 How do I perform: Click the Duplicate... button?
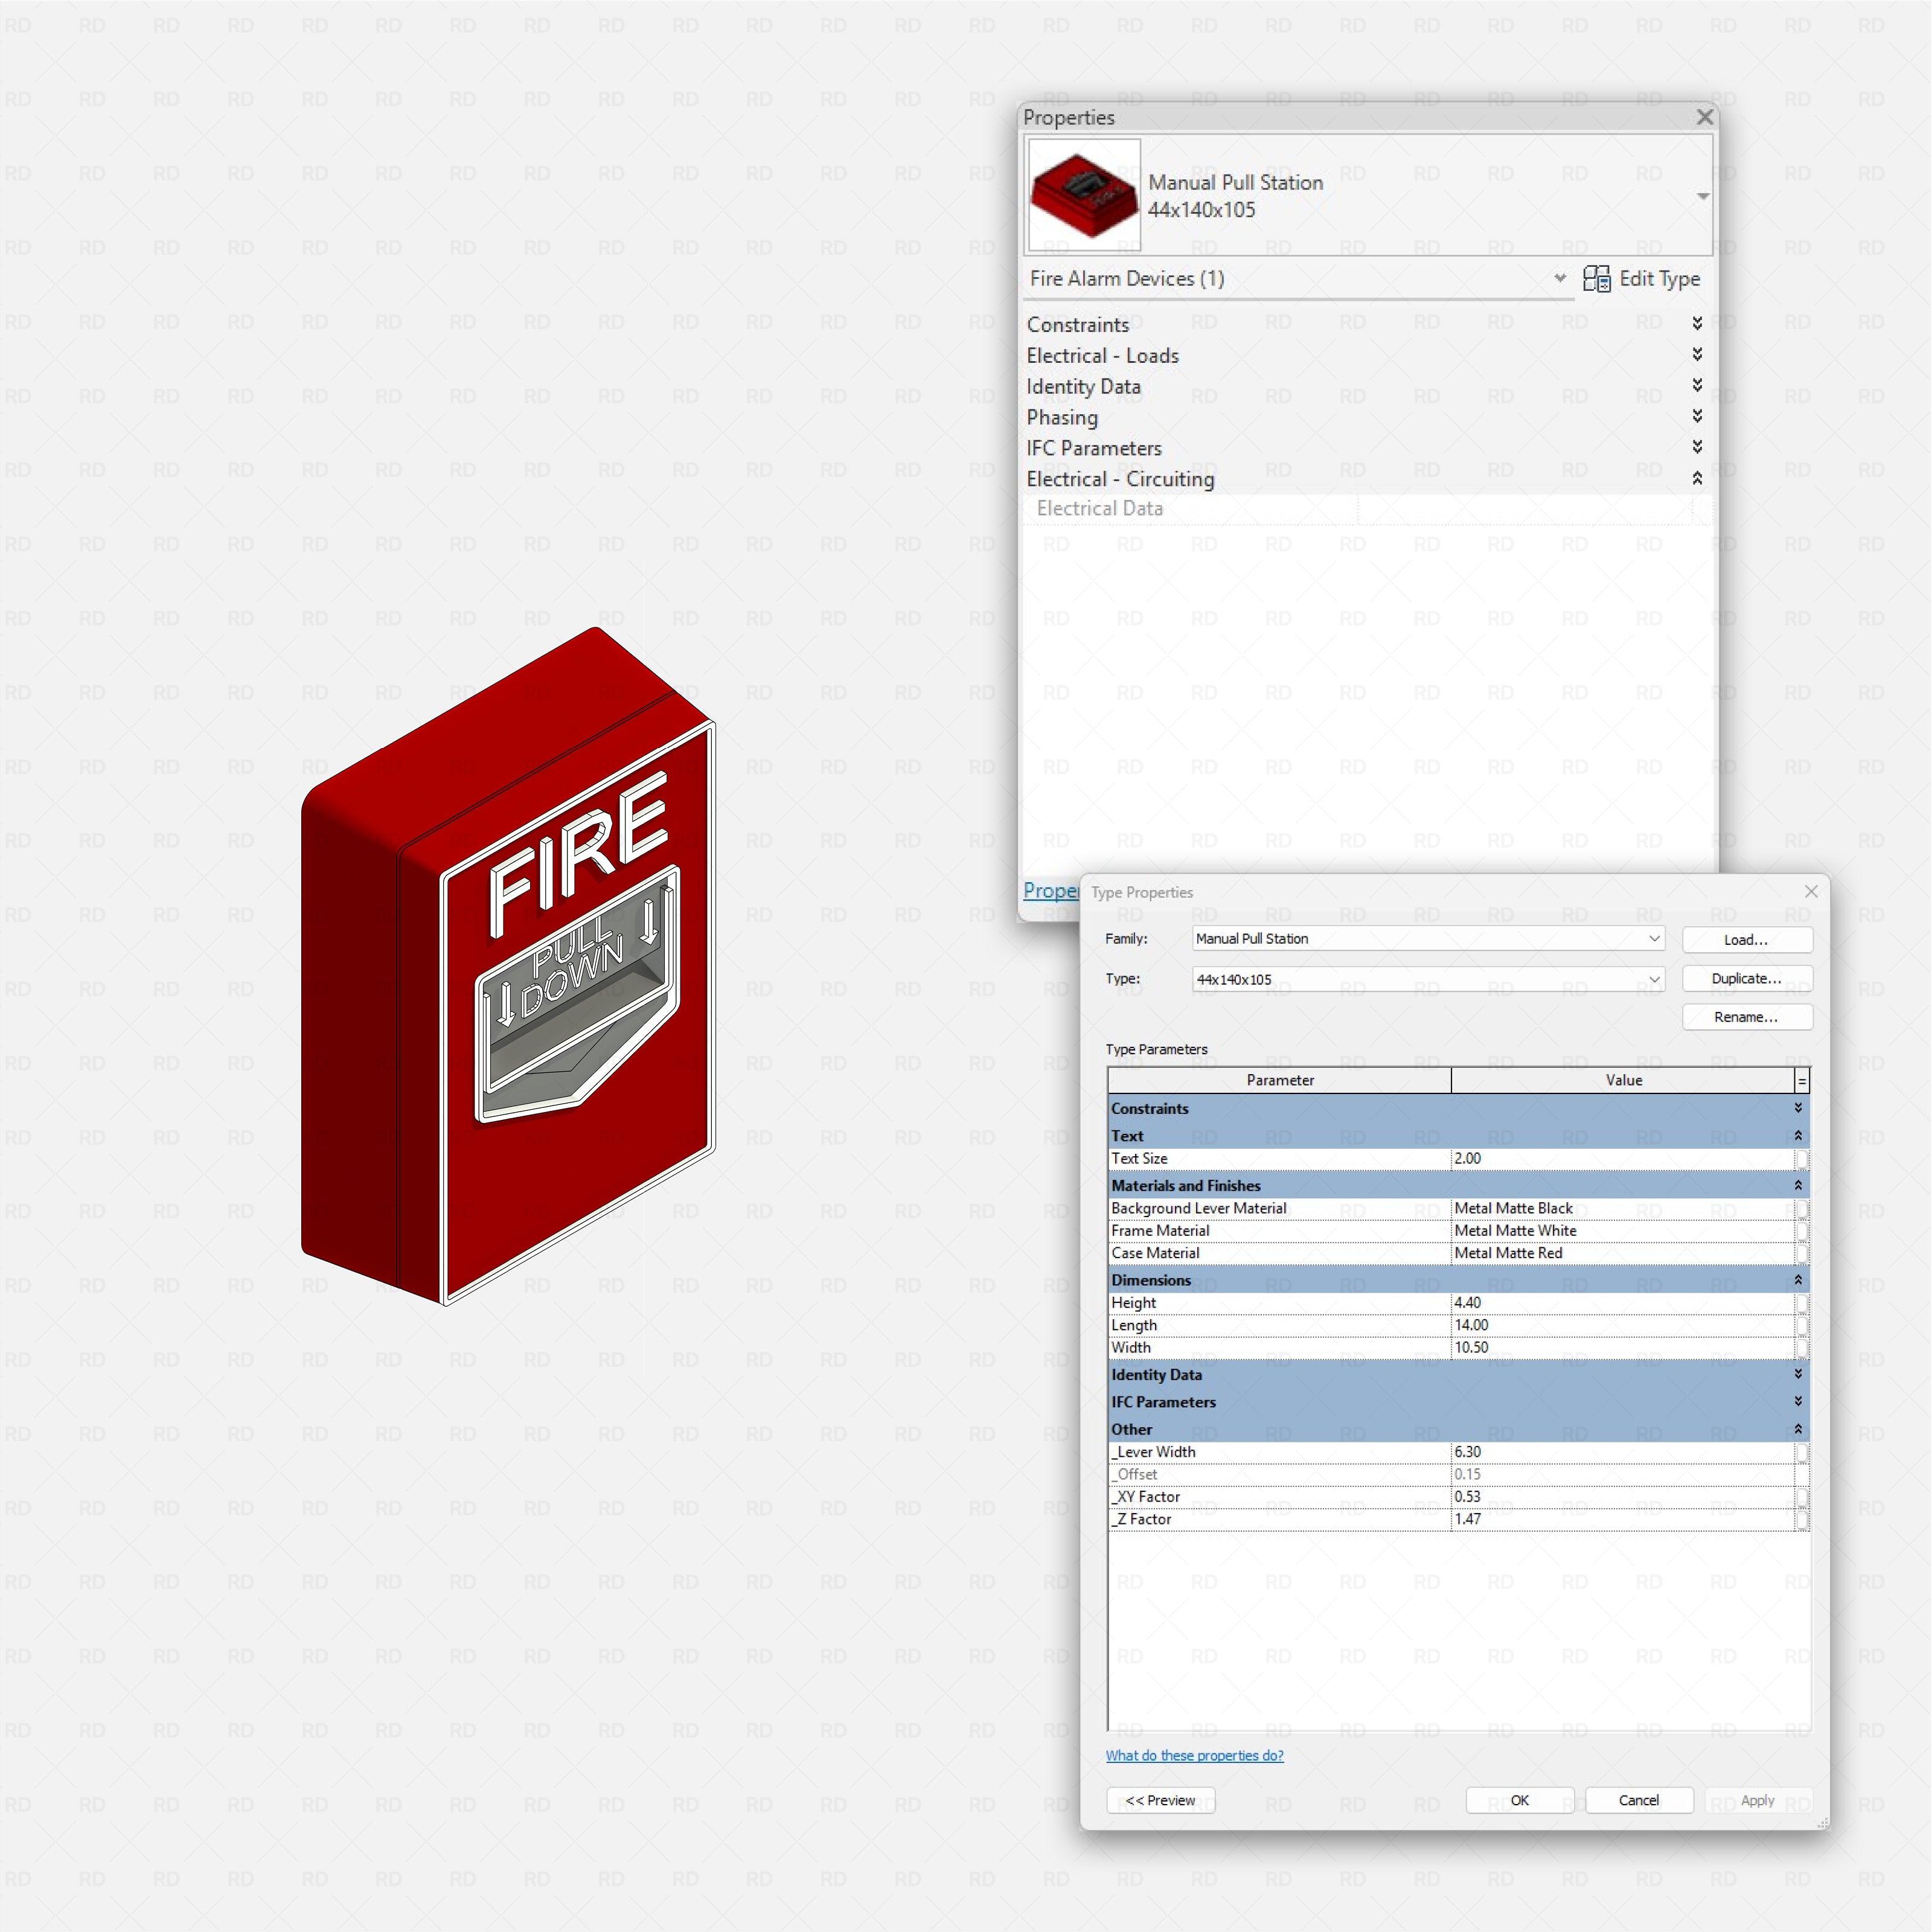coord(1746,978)
